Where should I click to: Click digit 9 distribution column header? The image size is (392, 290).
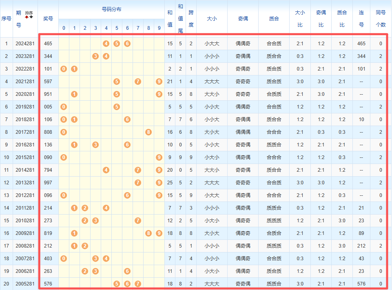159,28
